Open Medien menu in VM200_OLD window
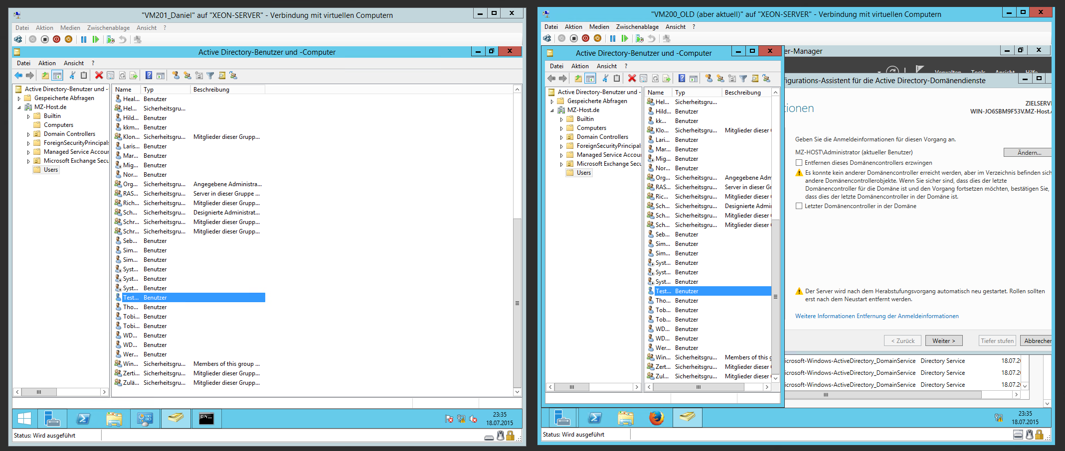The width and height of the screenshot is (1065, 451). (x=599, y=27)
